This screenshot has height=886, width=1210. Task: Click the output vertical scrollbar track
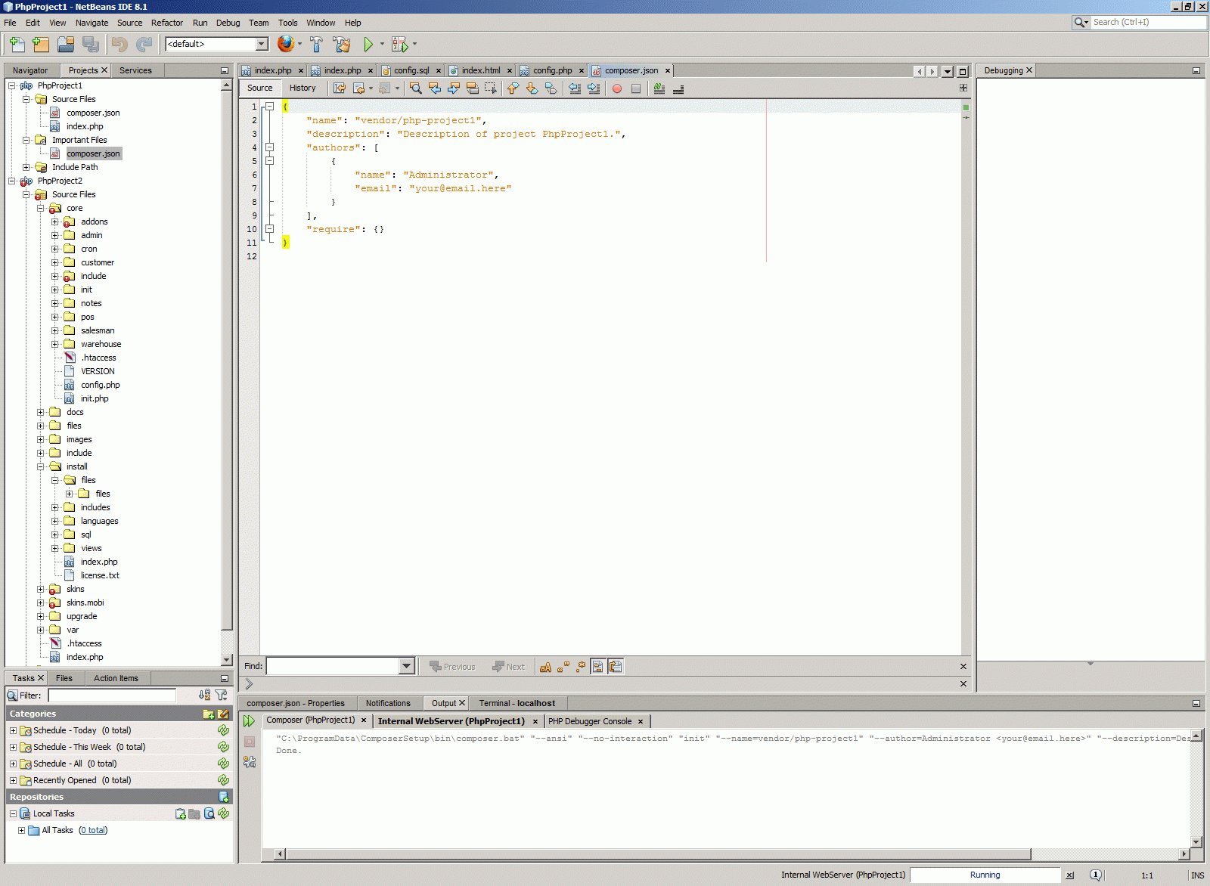pos(1196,788)
